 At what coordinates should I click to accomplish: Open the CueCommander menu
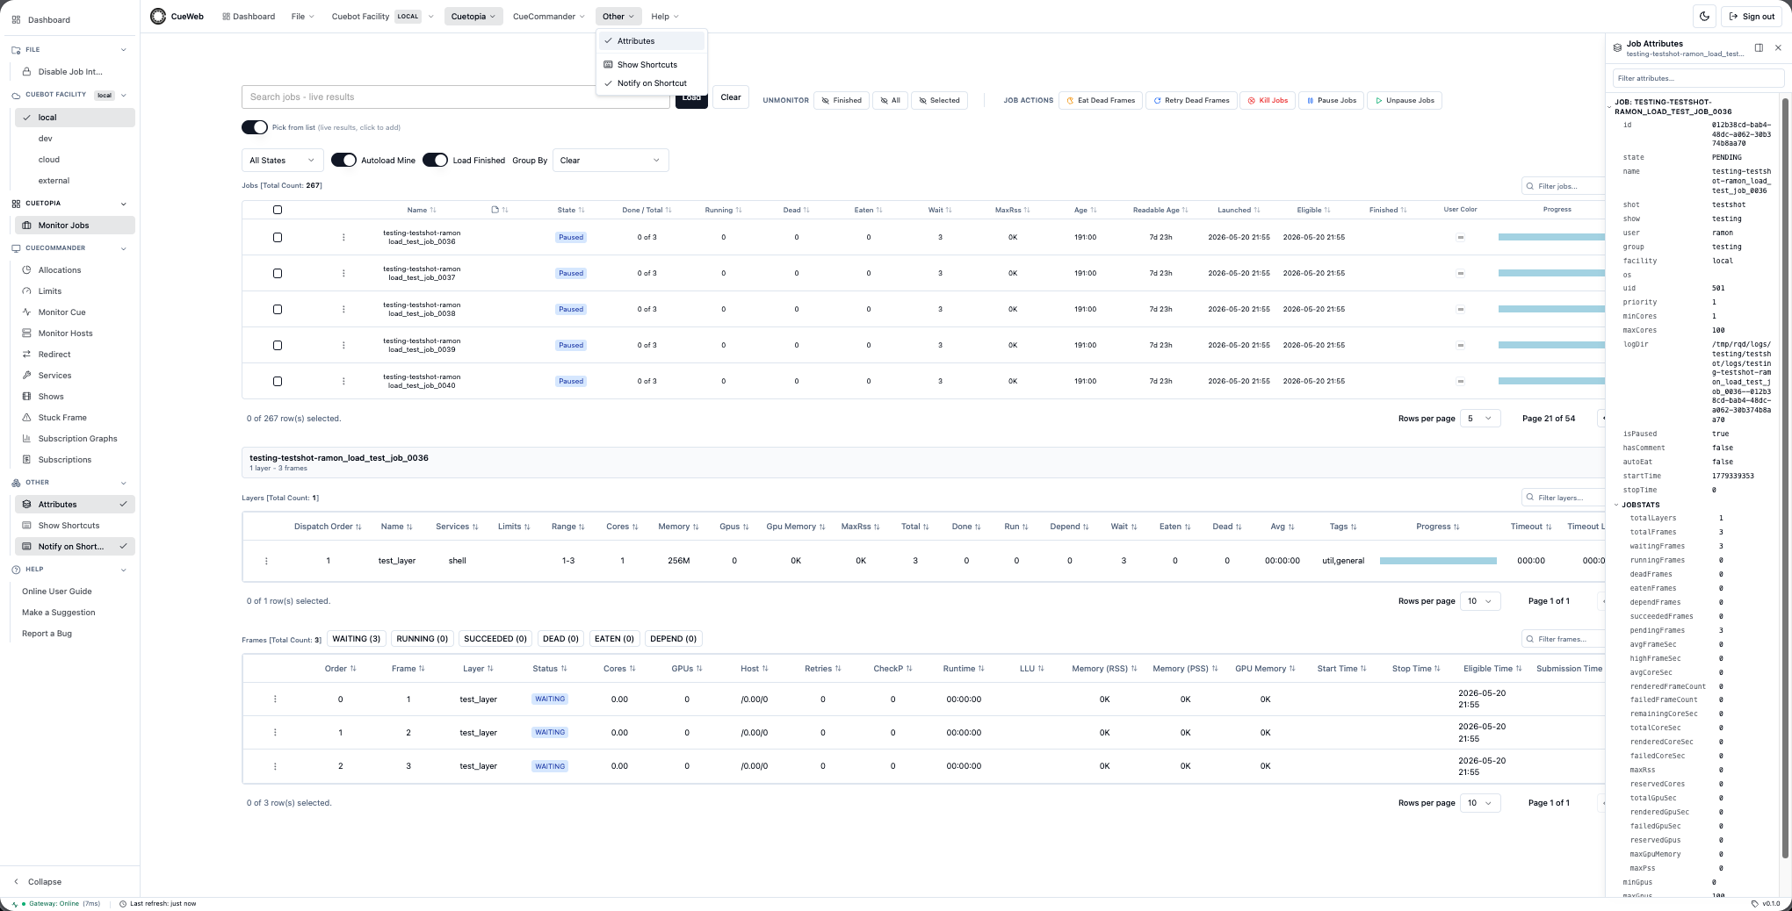(x=549, y=17)
